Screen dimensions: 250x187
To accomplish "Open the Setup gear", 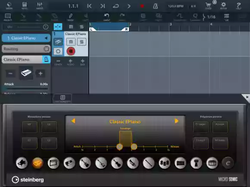I will click(223, 6).
